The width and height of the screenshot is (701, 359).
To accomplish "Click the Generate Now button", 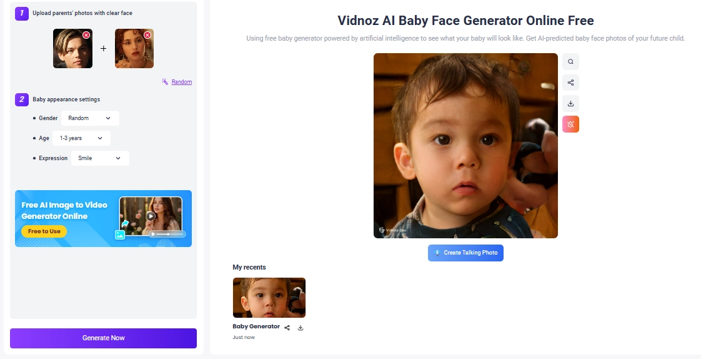I will click(103, 338).
